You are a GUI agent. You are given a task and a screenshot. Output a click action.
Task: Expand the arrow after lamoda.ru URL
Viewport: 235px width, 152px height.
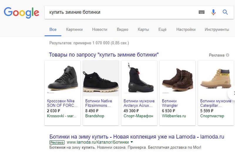point(132,142)
